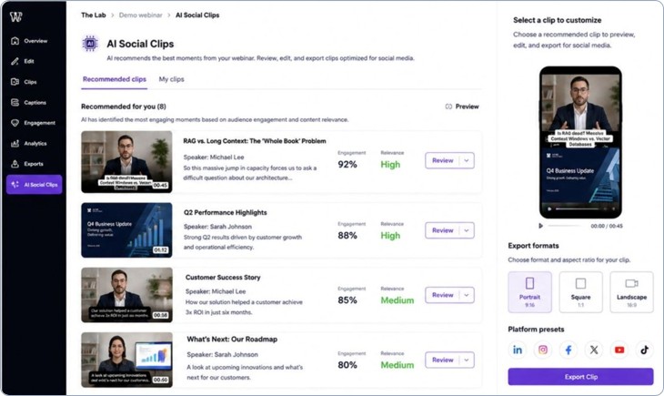Click the 92% engagement value

pos(347,165)
